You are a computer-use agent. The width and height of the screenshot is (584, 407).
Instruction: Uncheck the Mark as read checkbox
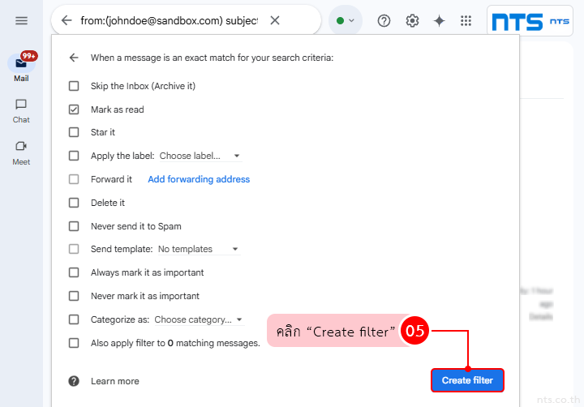(74, 109)
